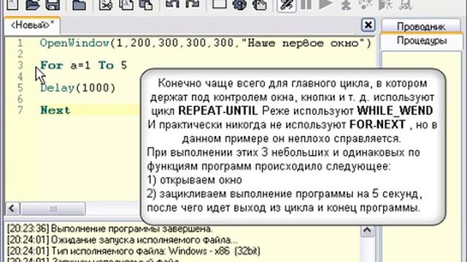
Task: Click the debugger Pause icon
Action: click(x=306, y=4)
